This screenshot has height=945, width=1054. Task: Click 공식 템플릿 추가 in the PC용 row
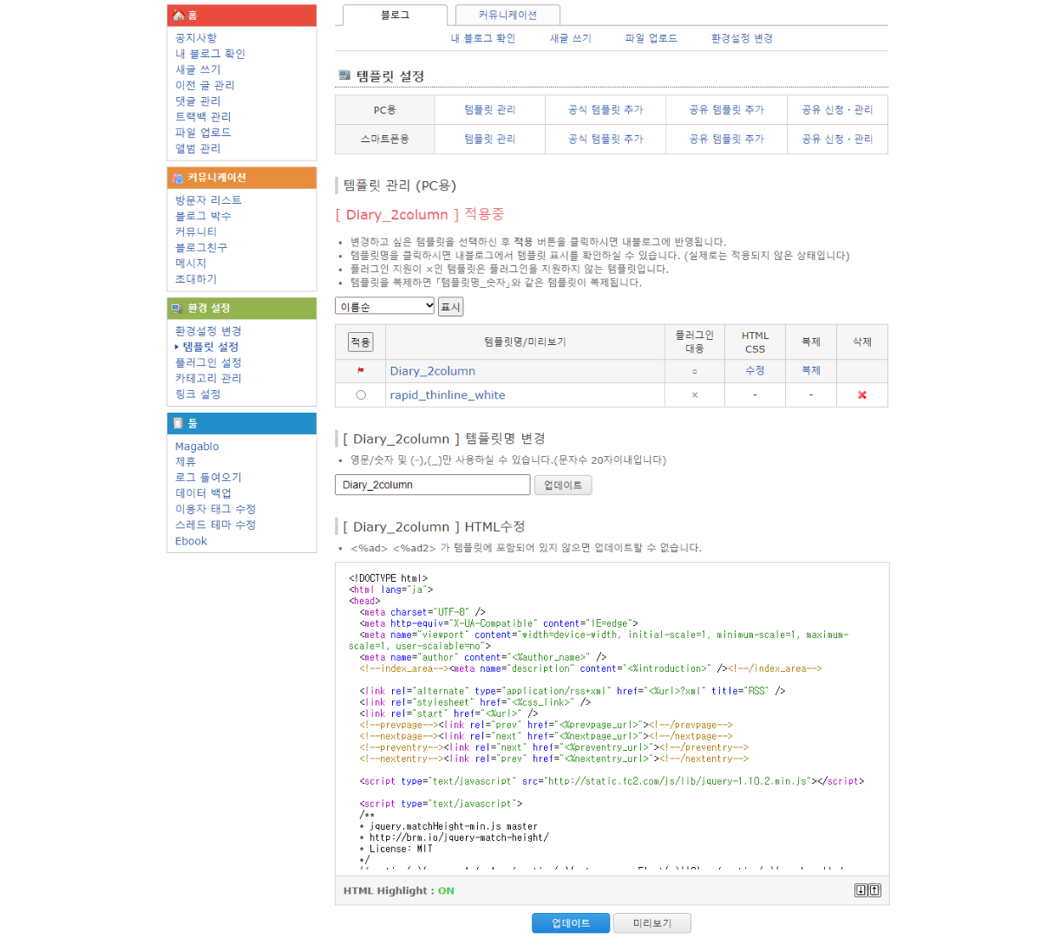point(606,110)
